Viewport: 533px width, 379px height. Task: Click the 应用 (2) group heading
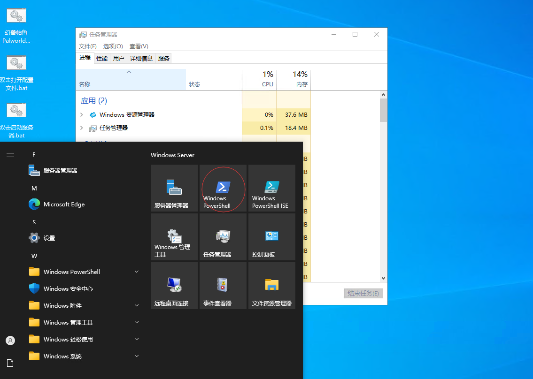[94, 100]
